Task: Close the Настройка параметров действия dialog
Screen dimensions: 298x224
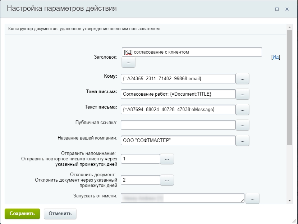Action: click(287, 9)
